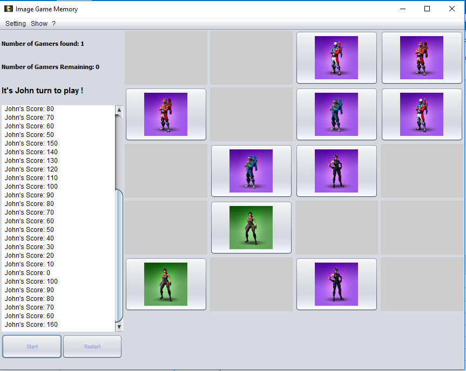
Task: Select the "John's Score: 140" entry
Action: [31, 152]
